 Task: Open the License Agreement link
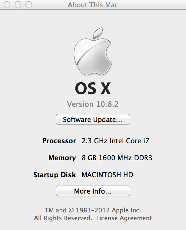point(124,218)
